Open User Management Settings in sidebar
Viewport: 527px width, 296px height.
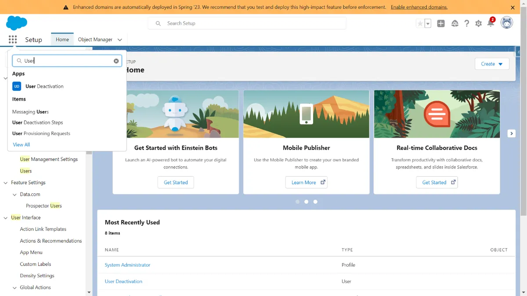coord(49,159)
